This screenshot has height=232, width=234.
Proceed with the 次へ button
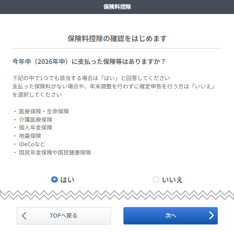[x=171, y=215]
